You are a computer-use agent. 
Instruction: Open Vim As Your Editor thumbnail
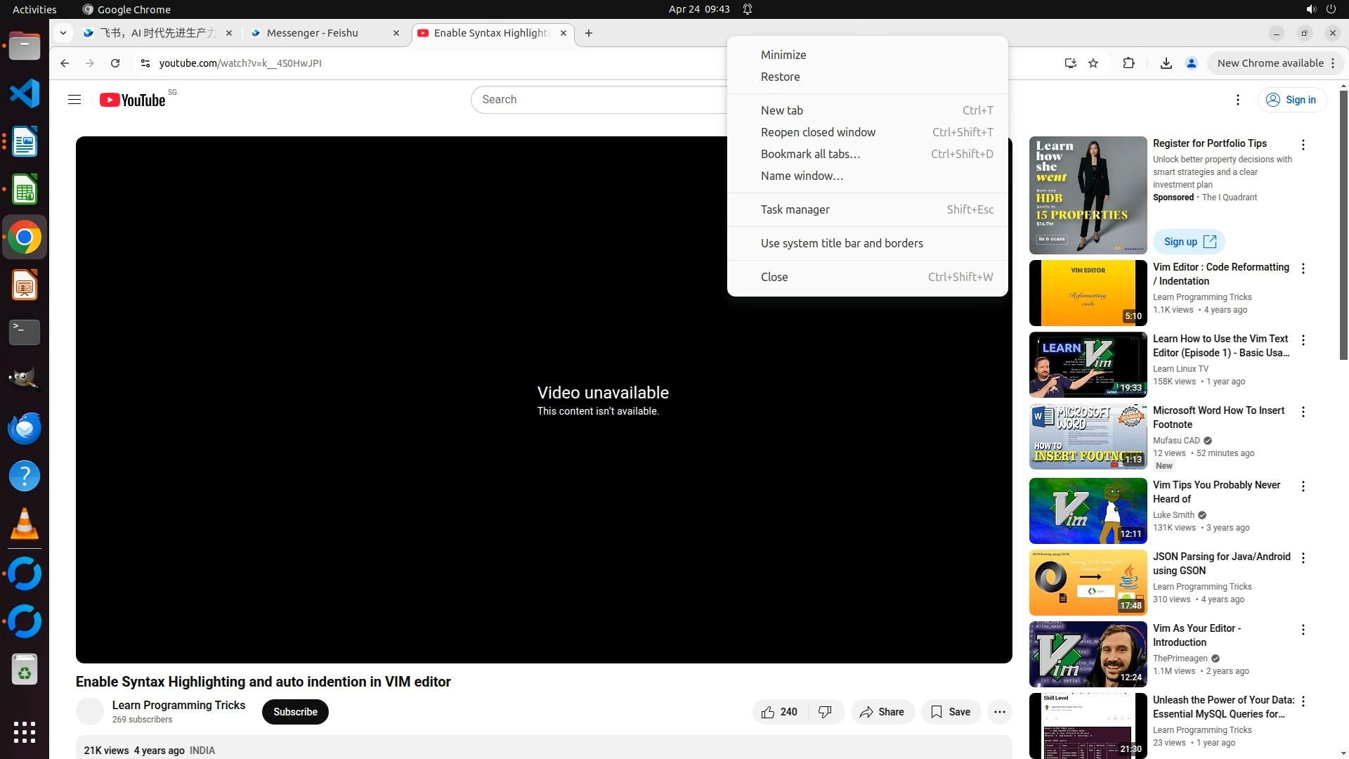(x=1088, y=654)
